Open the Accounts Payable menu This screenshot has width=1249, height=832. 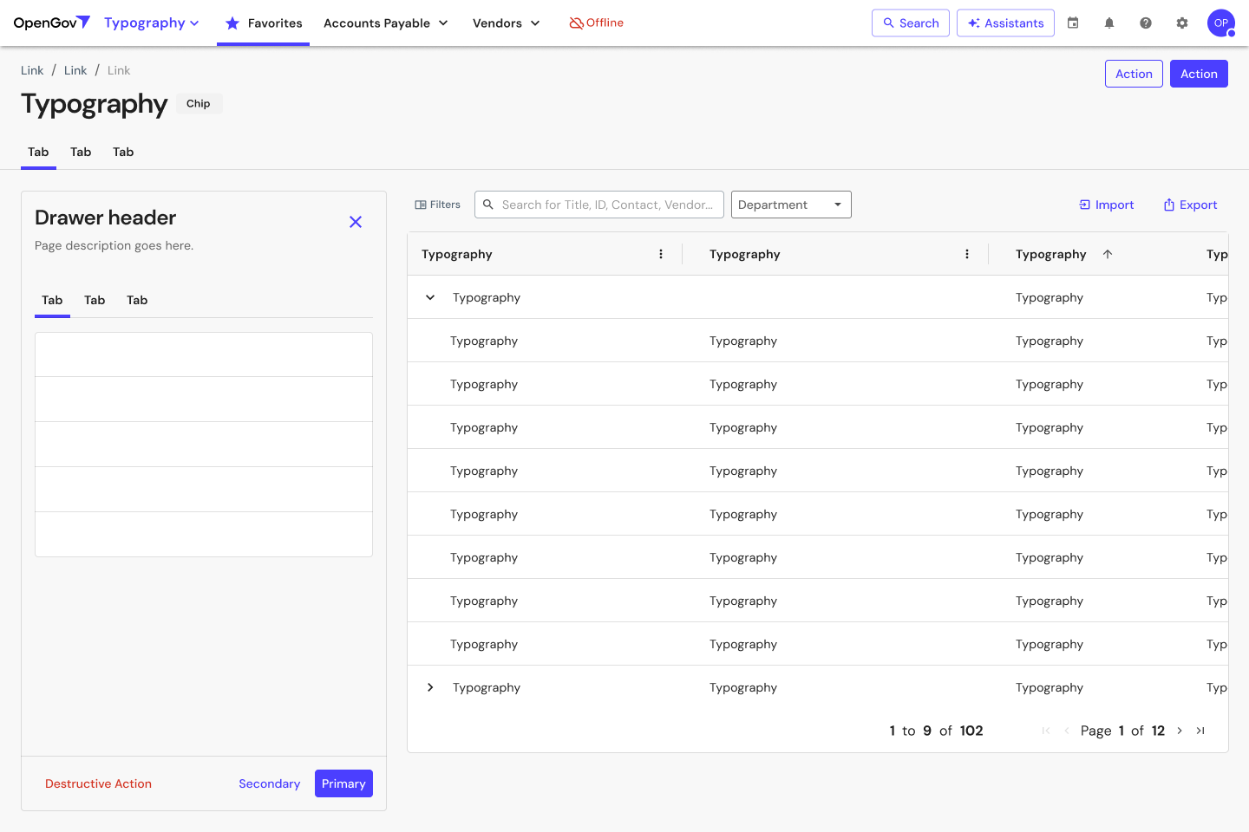[x=385, y=23]
